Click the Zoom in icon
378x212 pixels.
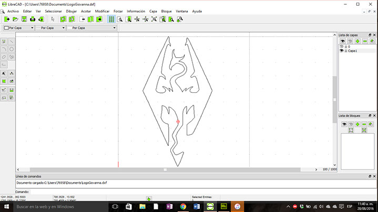coord(137,19)
